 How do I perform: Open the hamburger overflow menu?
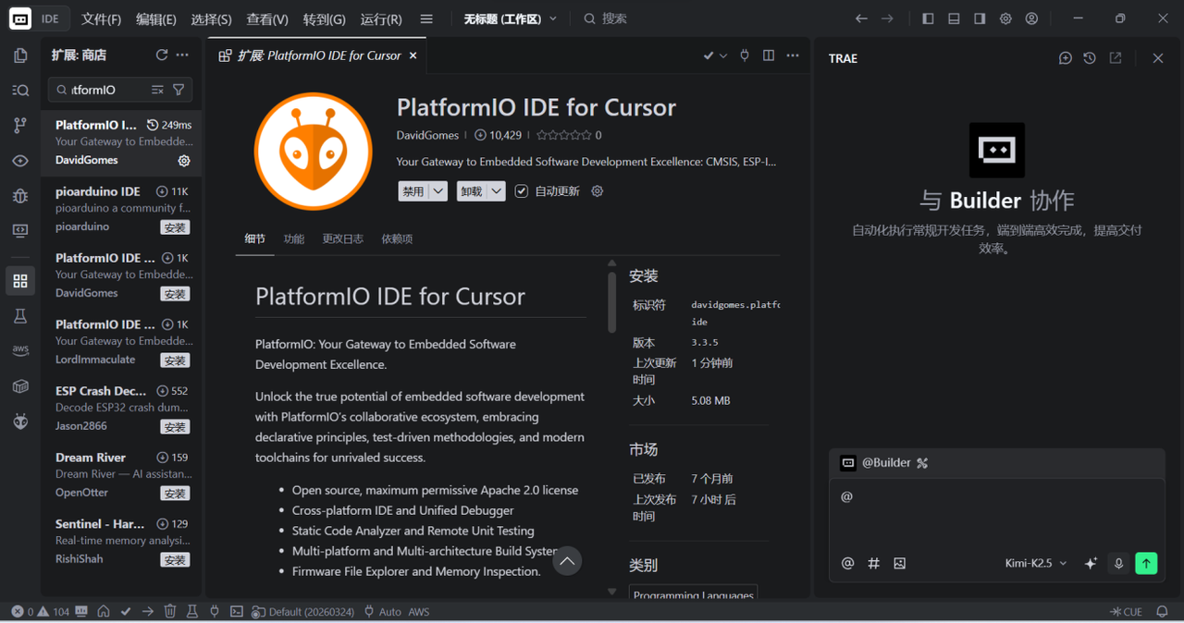pyautogui.click(x=426, y=18)
